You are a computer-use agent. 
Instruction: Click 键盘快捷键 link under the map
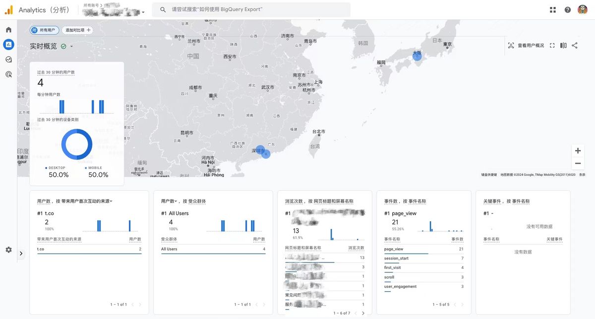(x=489, y=174)
